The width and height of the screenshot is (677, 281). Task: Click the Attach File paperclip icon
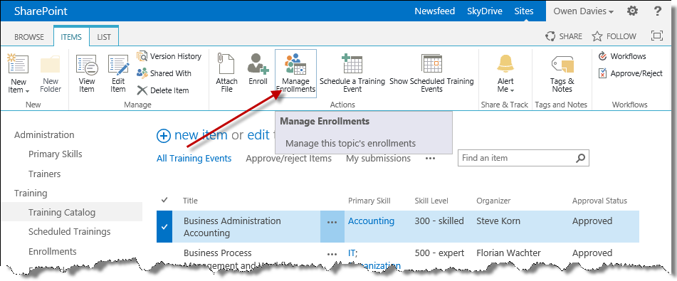(226, 64)
